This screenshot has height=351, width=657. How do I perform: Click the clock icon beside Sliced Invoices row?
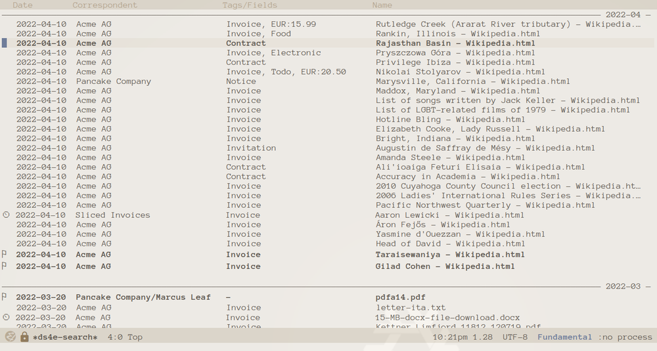(x=7, y=215)
